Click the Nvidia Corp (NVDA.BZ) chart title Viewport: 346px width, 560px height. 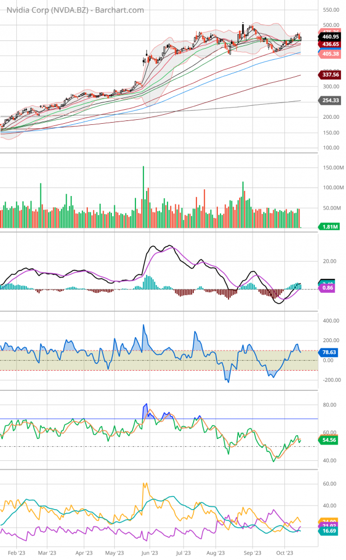pos(72,10)
